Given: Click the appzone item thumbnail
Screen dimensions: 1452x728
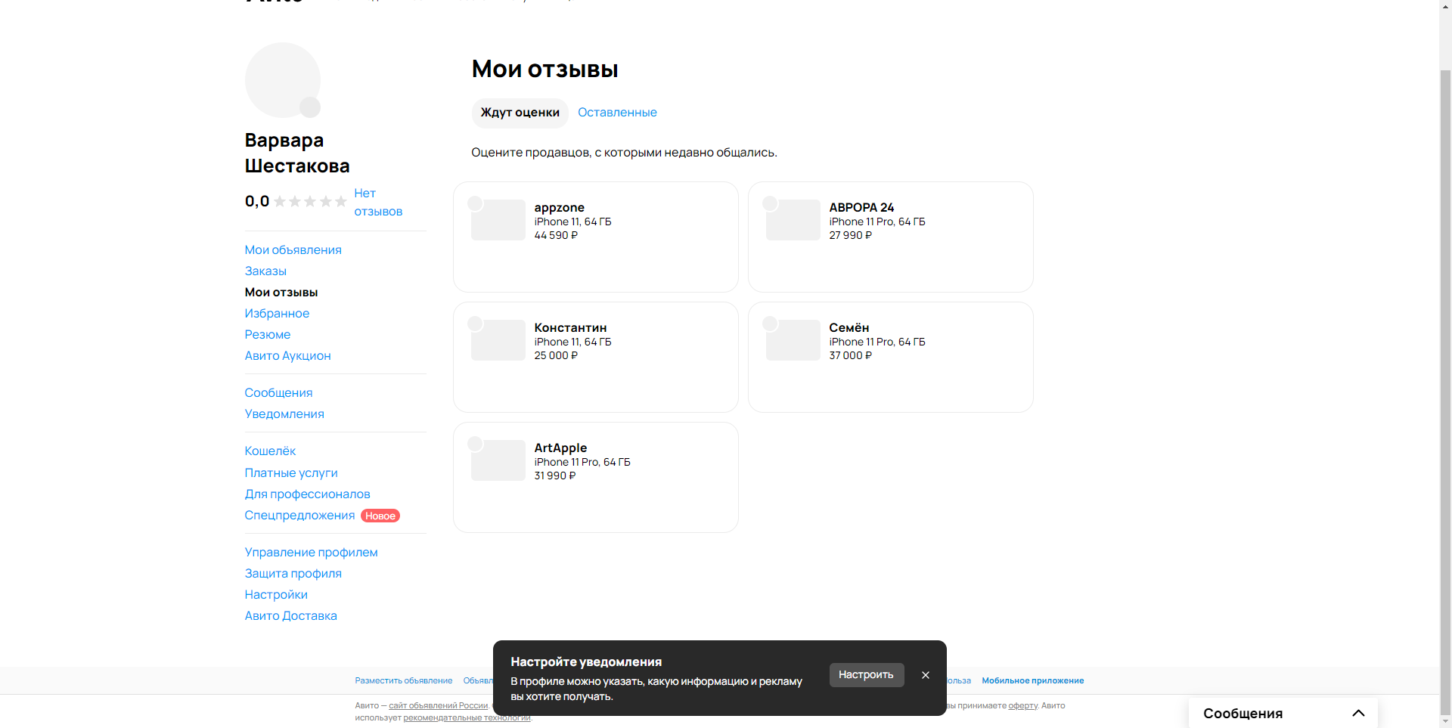Looking at the screenshot, I should (498, 220).
